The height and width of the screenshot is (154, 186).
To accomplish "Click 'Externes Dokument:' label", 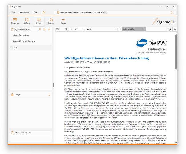I will click(x=23, y=133).
